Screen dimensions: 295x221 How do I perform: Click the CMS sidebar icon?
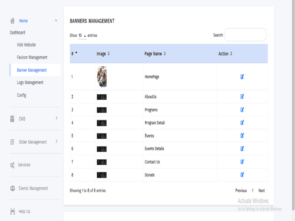point(12,119)
